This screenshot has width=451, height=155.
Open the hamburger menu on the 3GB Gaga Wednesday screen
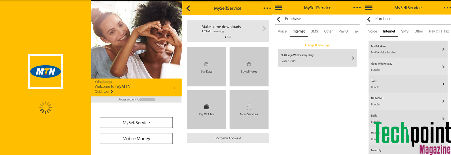point(278,8)
